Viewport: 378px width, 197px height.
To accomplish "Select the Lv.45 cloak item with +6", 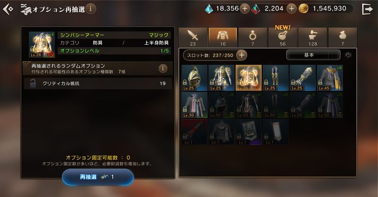I will pos(330,78).
